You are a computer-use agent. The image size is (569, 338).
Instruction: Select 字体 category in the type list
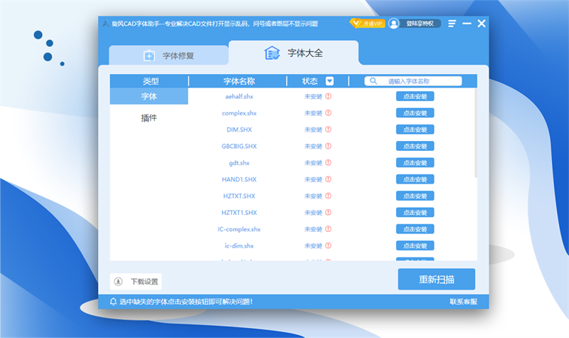pyautogui.click(x=149, y=96)
